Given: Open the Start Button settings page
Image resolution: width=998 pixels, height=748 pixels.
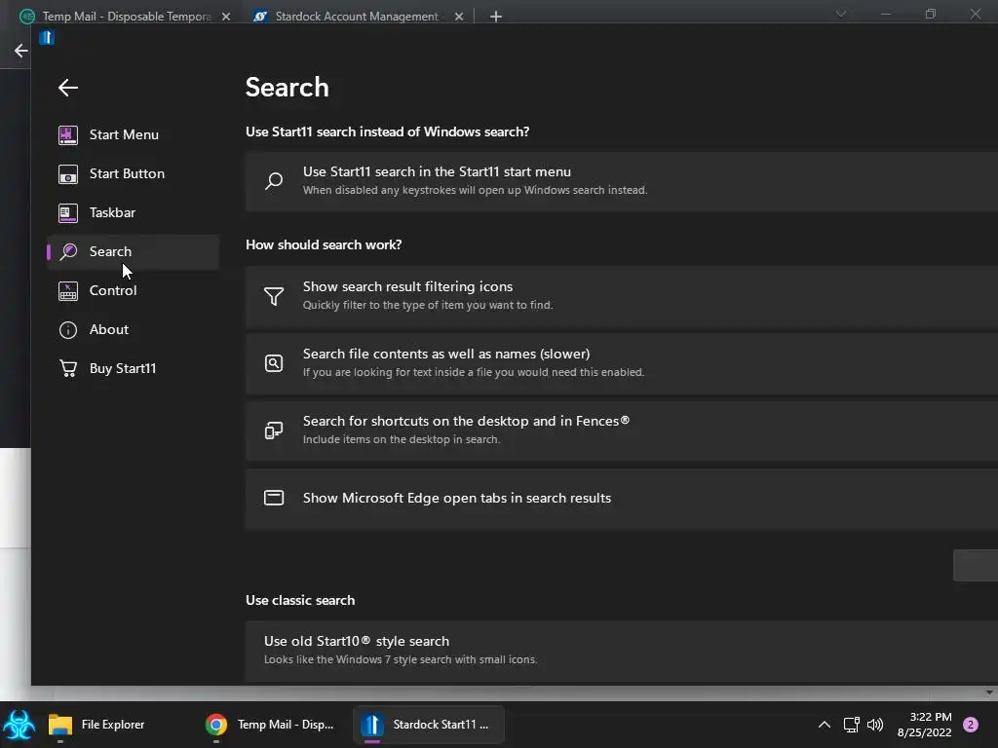Looking at the screenshot, I should (133, 173).
